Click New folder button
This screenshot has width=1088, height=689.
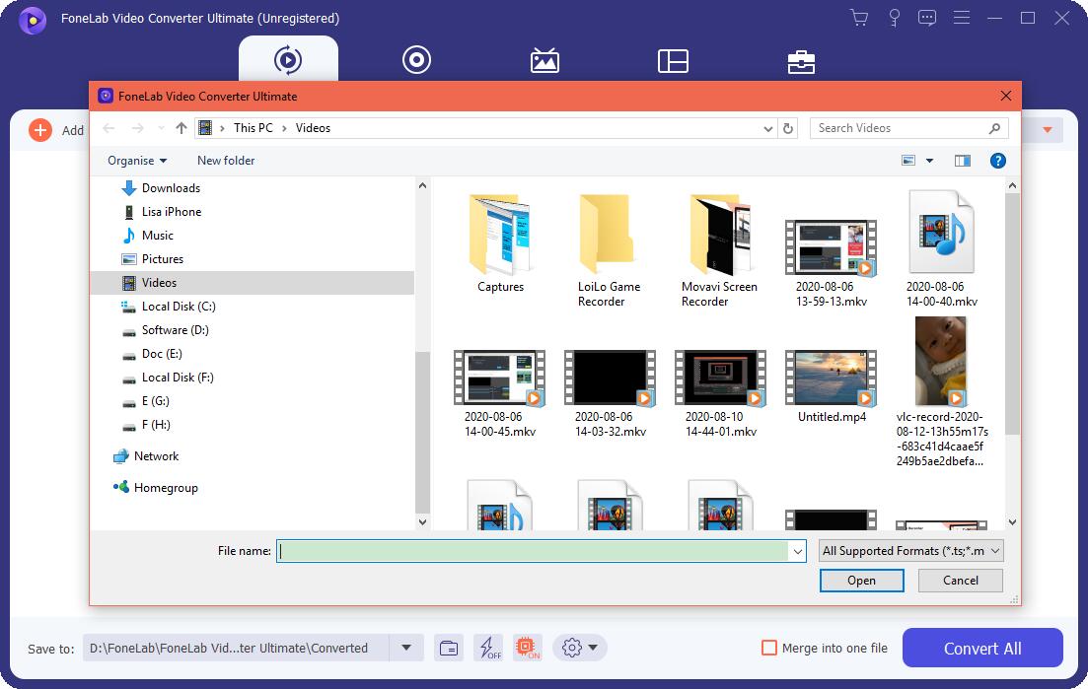pos(226,161)
